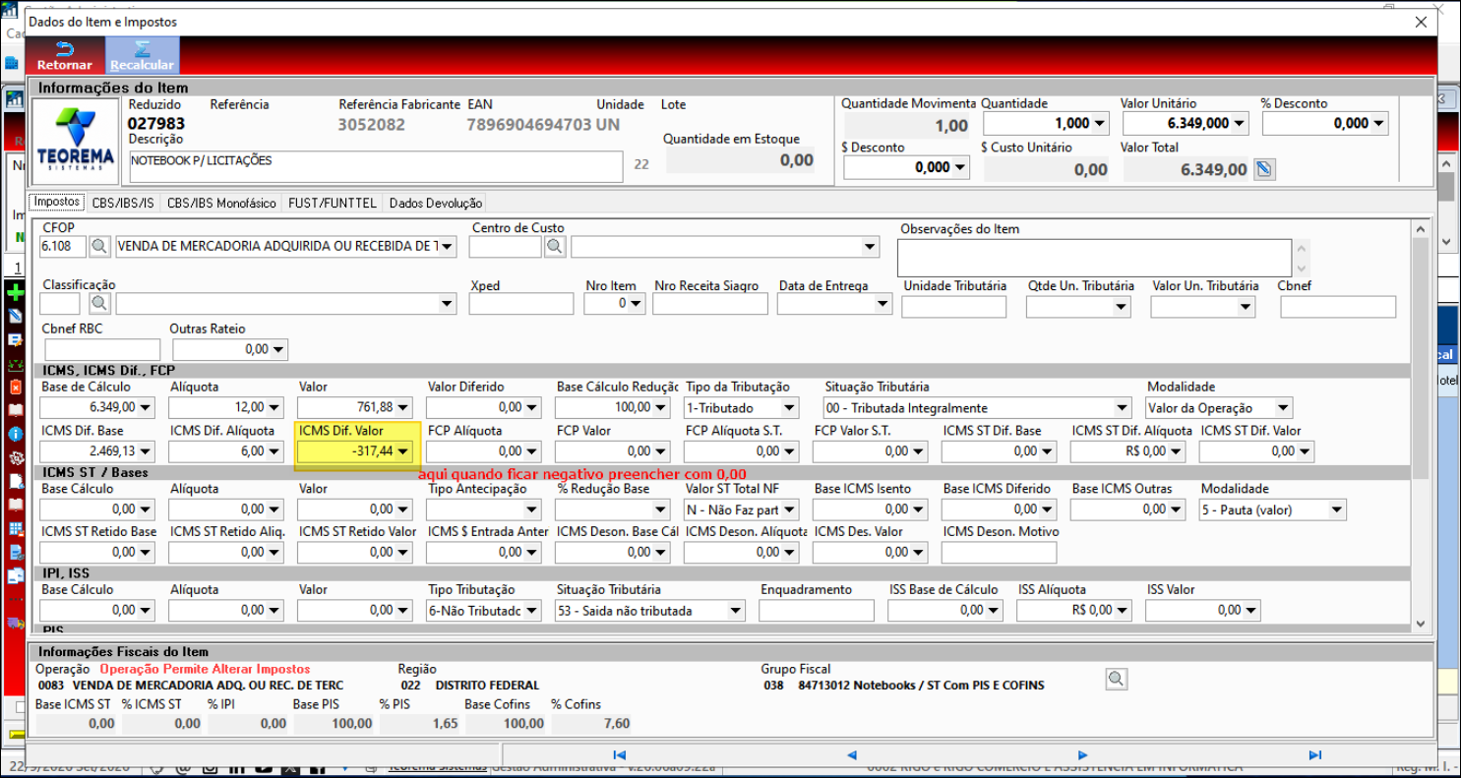Viewport: 1461px width, 778px height.
Task: Expand the ICMS Dif. Valor field arrow
Action: (x=402, y=451)
